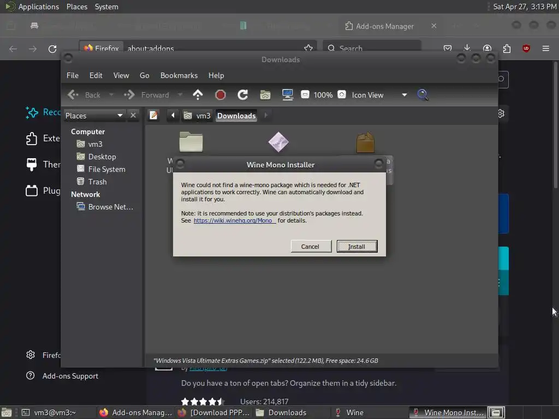This screenshot has height=419, width=559.
Task: Reset zoom by clicking 100%
Action: 323,95
